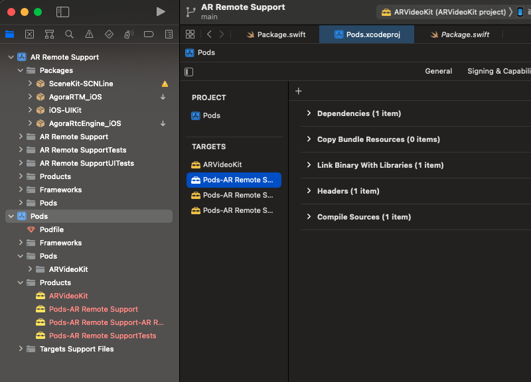
Task: Switch to the italic Package.swift tab
Action: point(460,34)
